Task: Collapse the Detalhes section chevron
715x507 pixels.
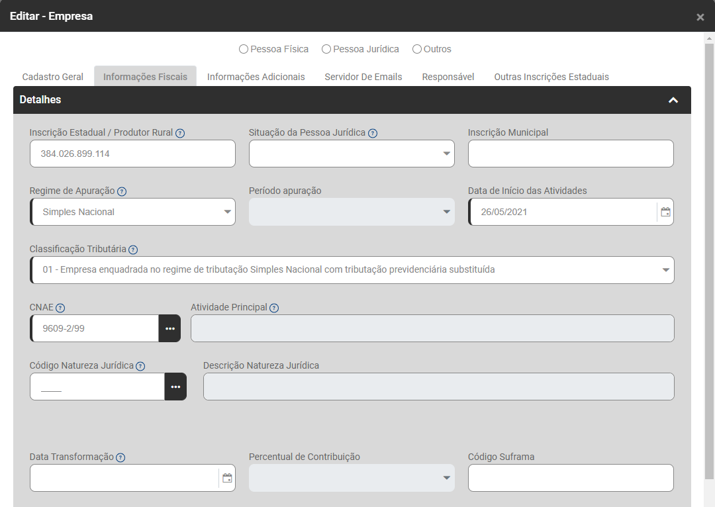Action: click(x=673, y=100)
